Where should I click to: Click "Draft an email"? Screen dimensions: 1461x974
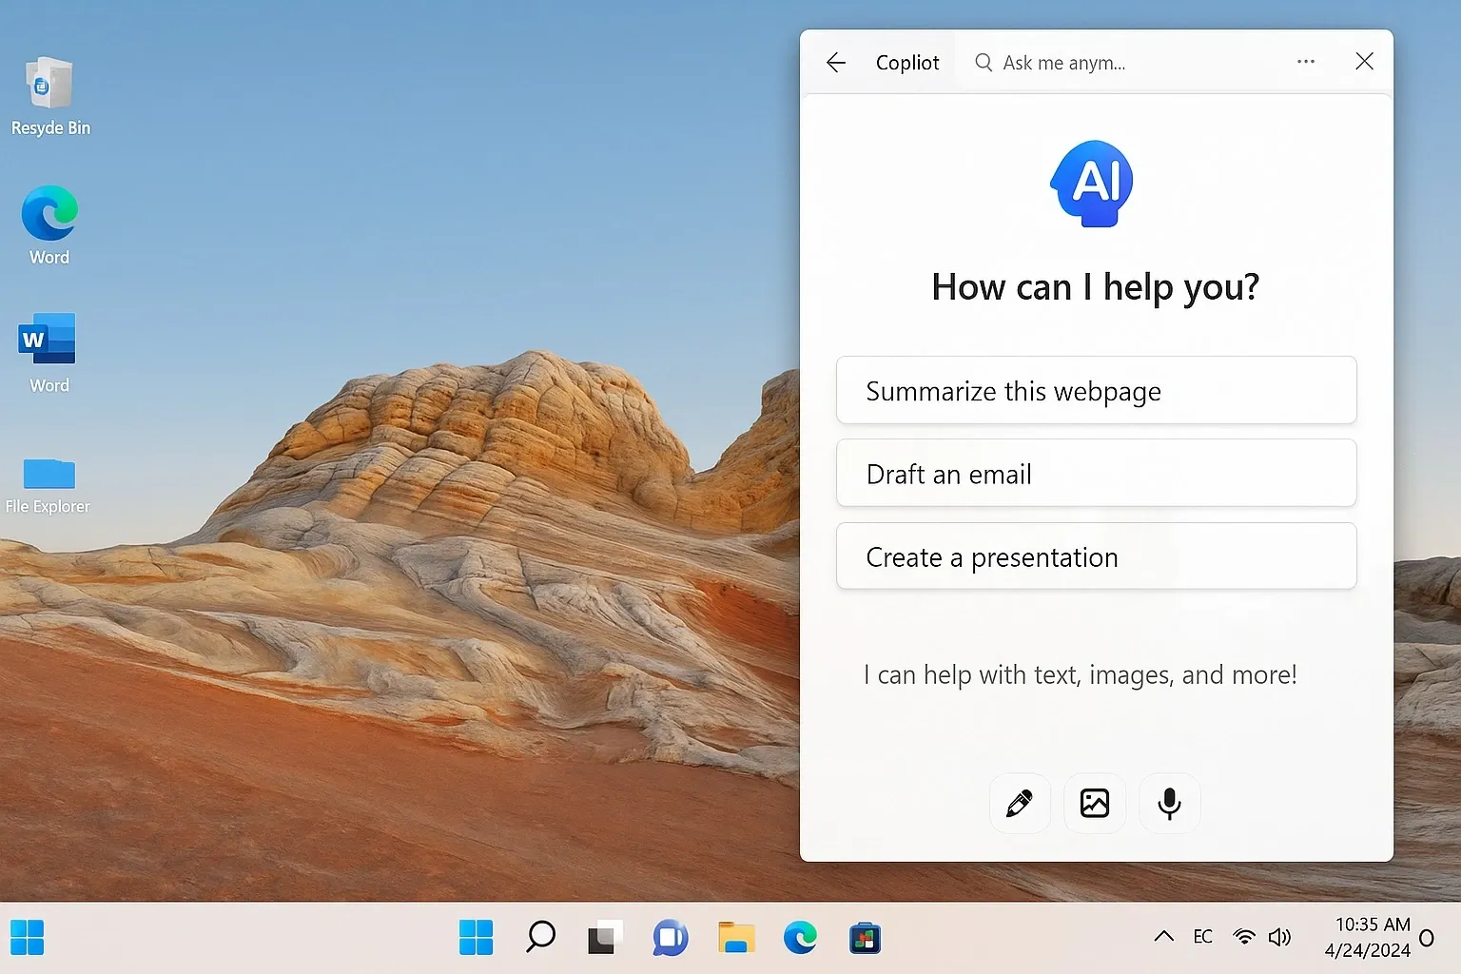point(1096,473)
